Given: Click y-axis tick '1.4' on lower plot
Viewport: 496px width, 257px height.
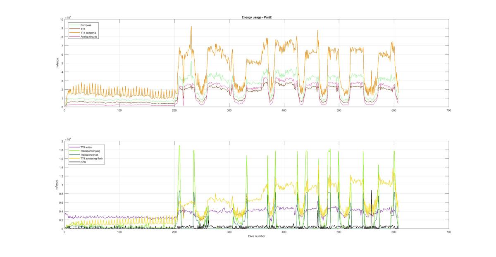Looking at the screenshot, I should point(61,168).
